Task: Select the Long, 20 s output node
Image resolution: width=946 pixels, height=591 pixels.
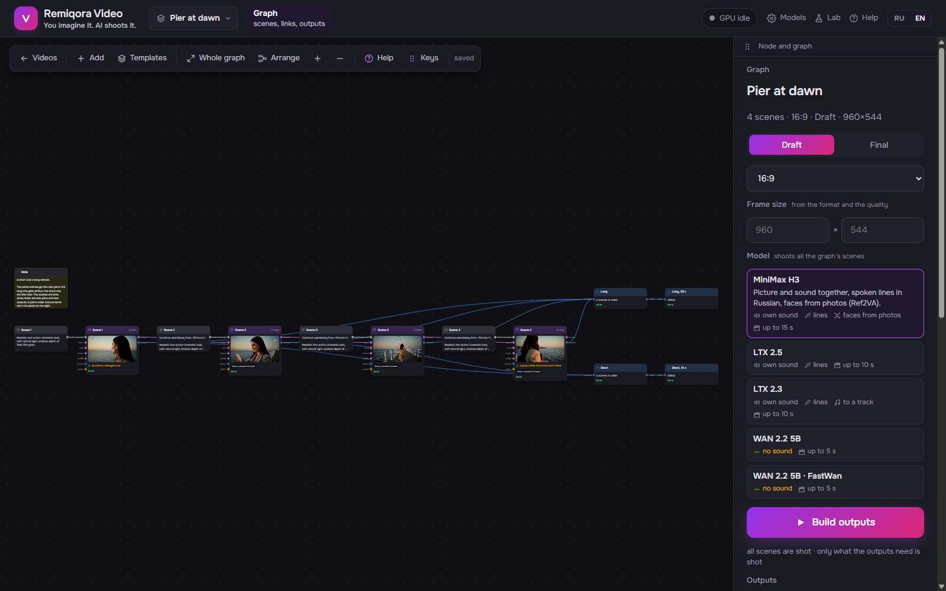Action: coord(691,298)
